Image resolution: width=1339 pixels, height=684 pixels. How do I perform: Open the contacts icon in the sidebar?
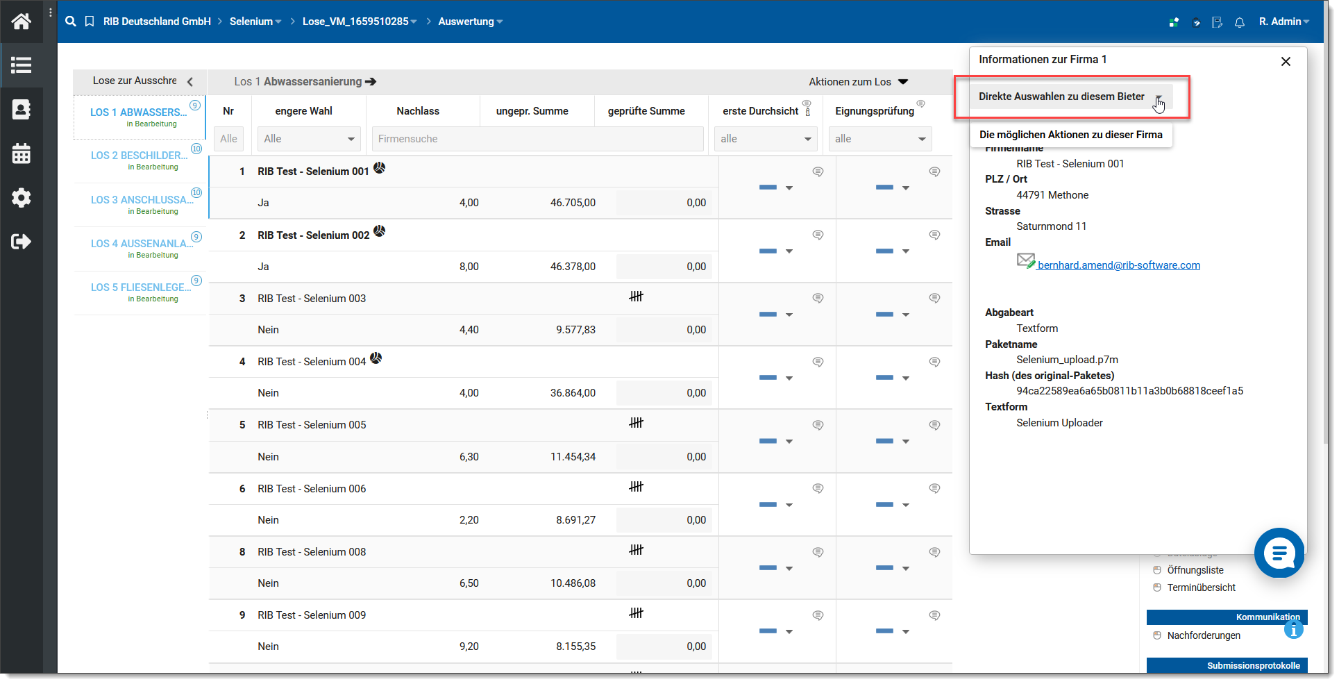21,109
